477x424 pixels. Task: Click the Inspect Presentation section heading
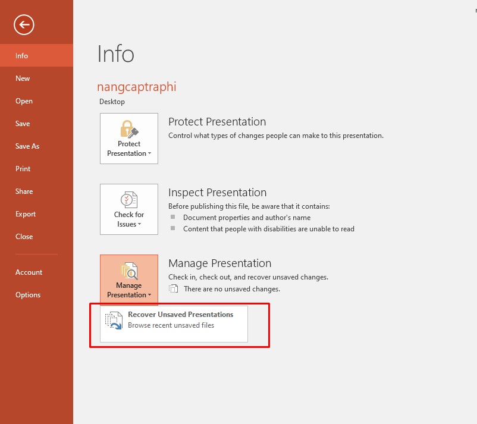(218, 193)
